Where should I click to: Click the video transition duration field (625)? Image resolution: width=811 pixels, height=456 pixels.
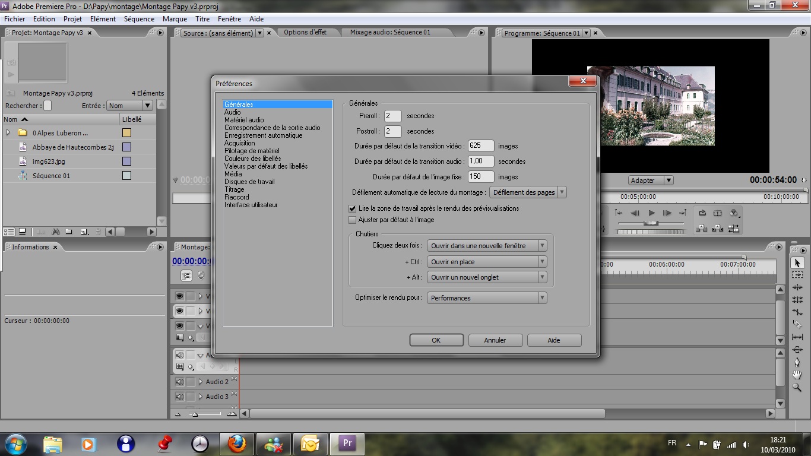pyautogui.click(x=481, y=146)
